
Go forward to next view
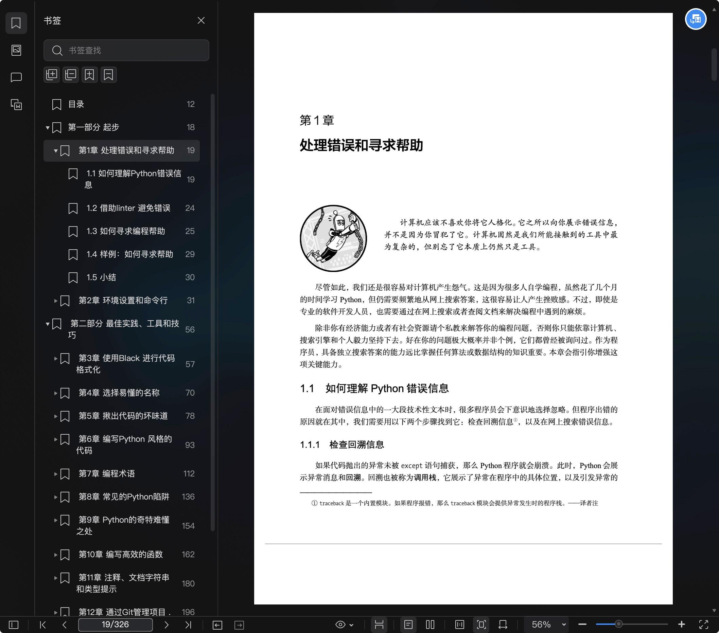point(239,625)
